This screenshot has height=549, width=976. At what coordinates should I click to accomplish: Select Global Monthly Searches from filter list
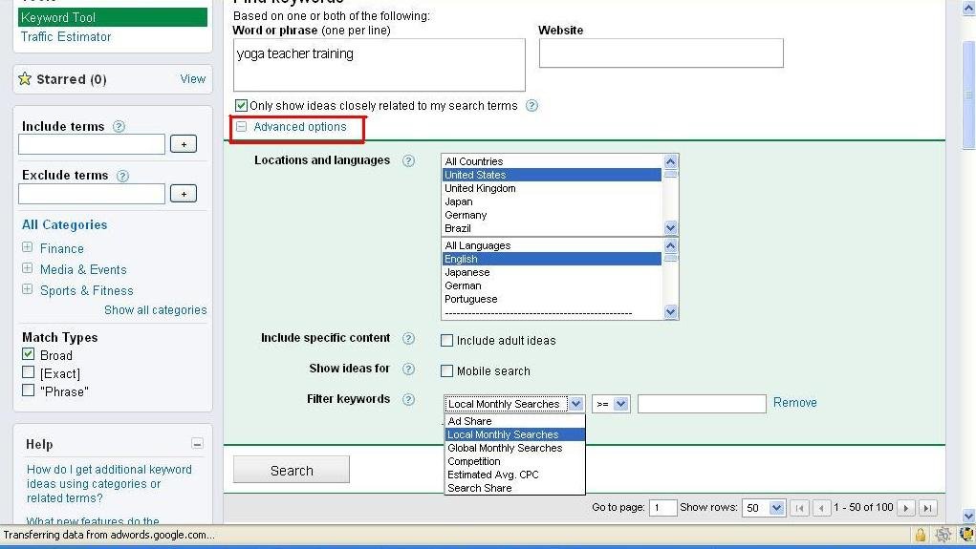(x=505, y=448)
